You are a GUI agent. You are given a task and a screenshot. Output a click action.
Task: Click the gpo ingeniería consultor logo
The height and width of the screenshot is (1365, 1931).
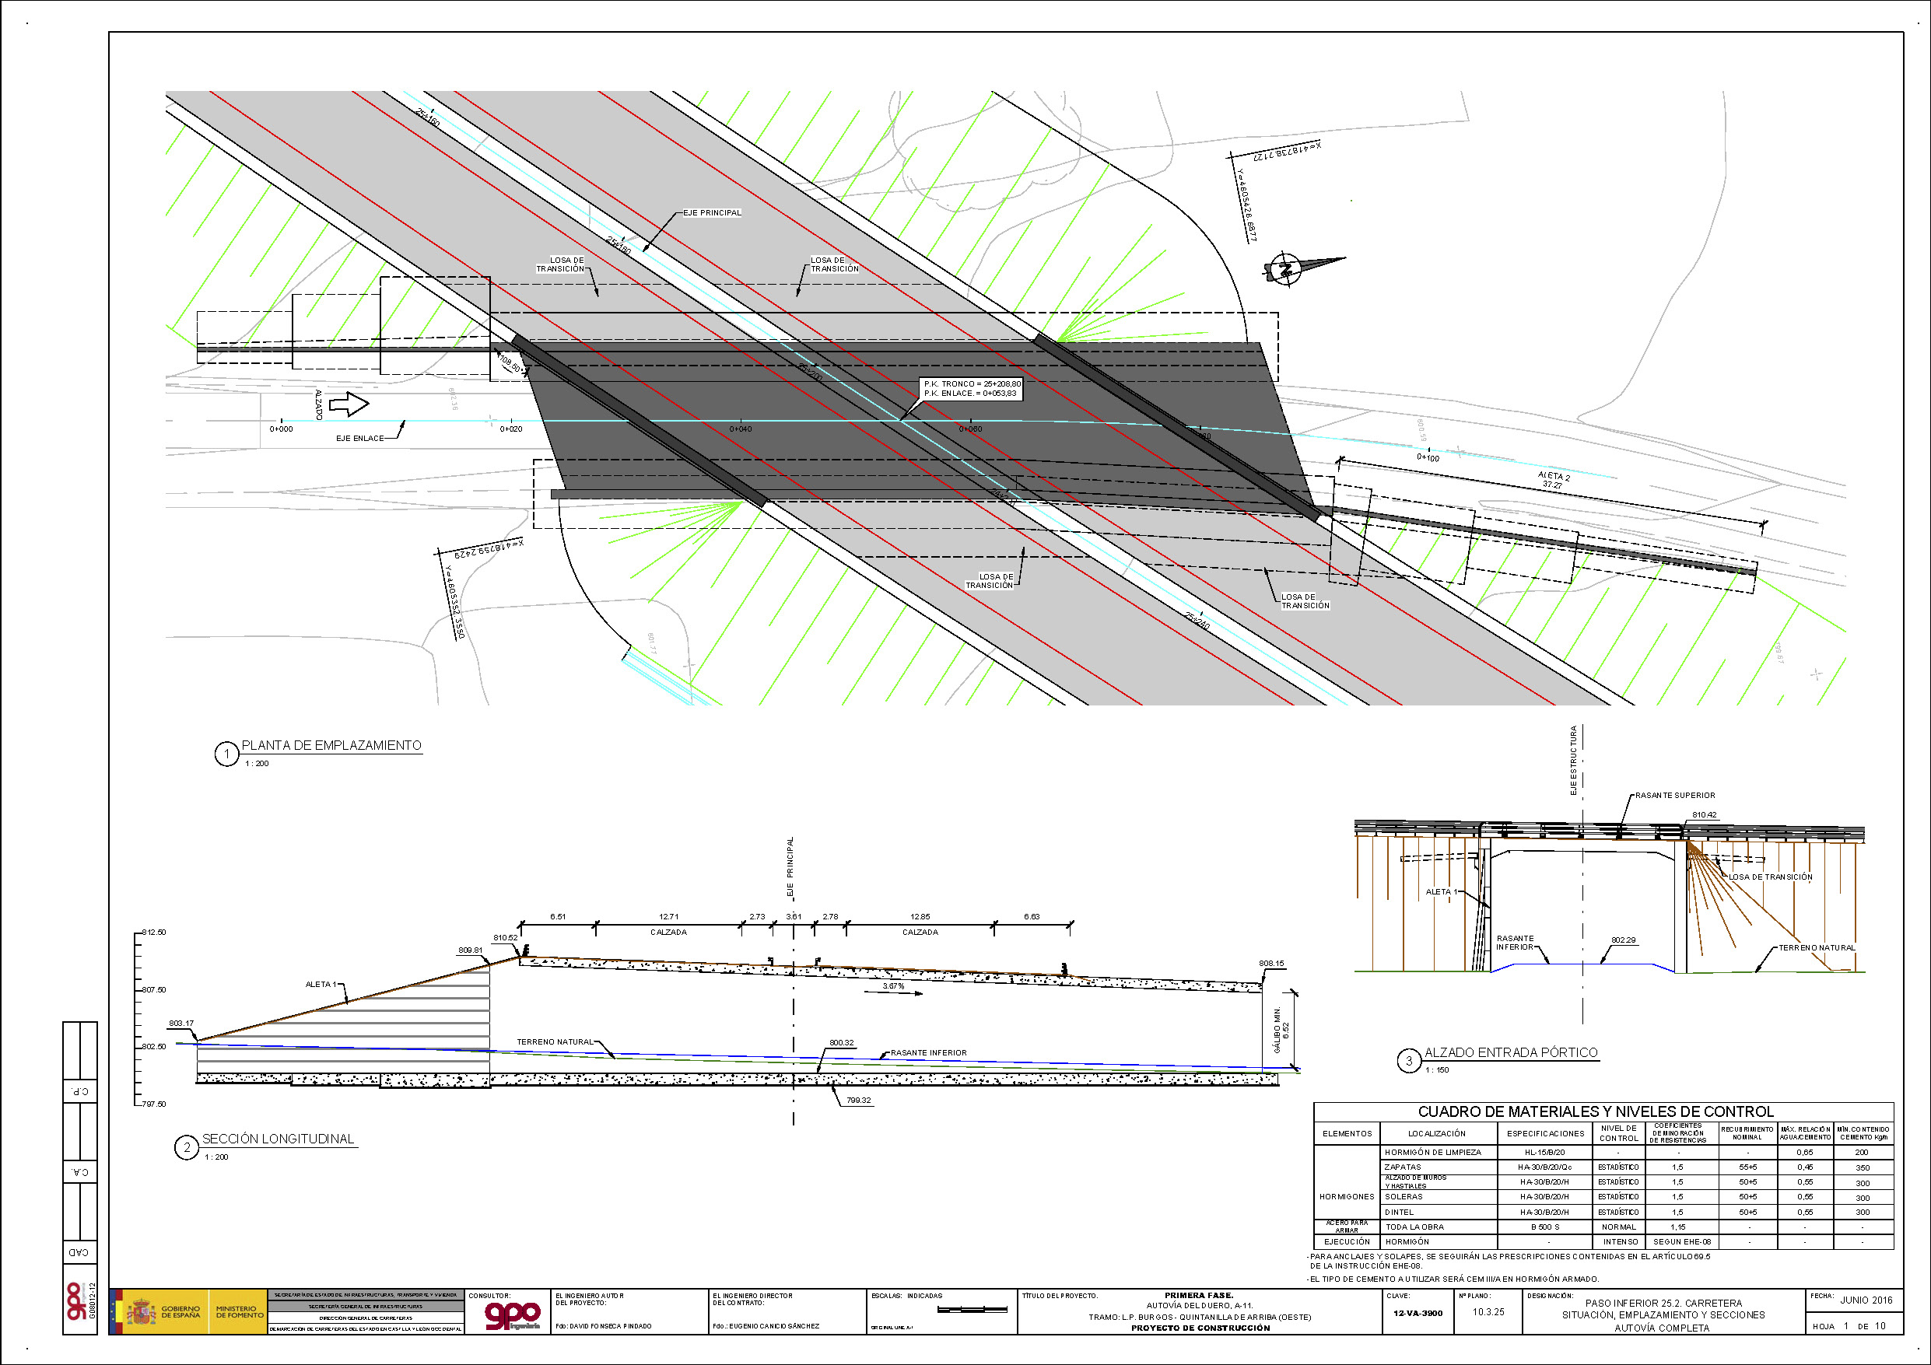[x=512, y=1314]
